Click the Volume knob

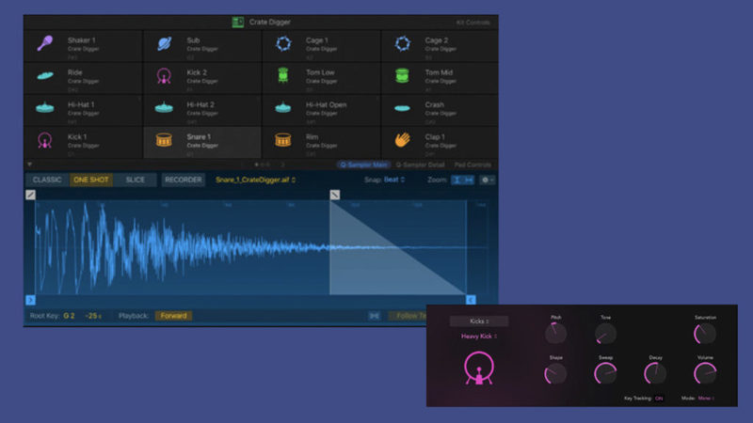click(704, 373)
